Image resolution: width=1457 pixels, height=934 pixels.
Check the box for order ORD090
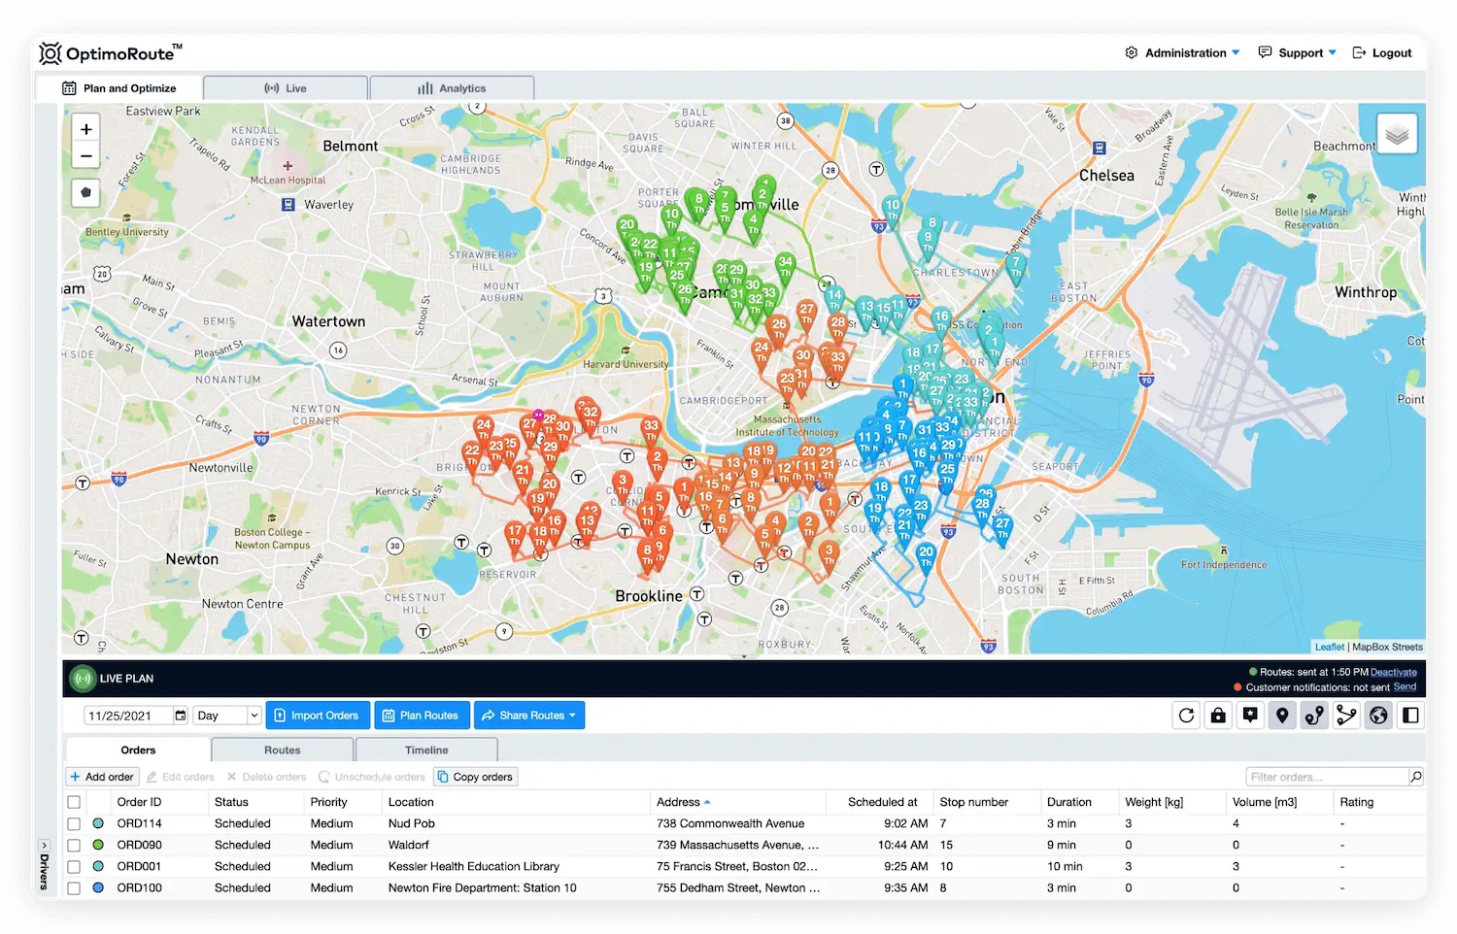pyautogui.click(x=74, y=845)
